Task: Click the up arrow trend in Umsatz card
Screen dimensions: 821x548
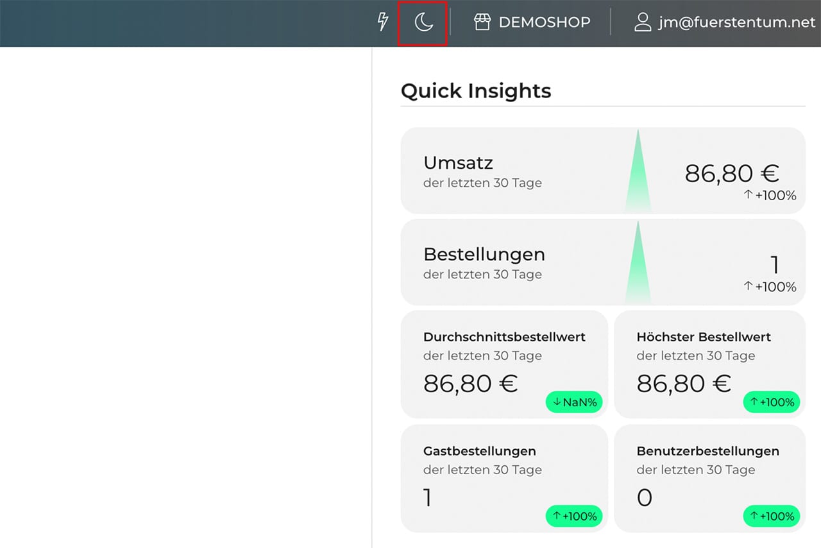Action: [x=748, y=194]
